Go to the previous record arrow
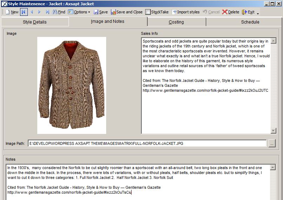Screen dimensions: 283x200 coord(32,12)
